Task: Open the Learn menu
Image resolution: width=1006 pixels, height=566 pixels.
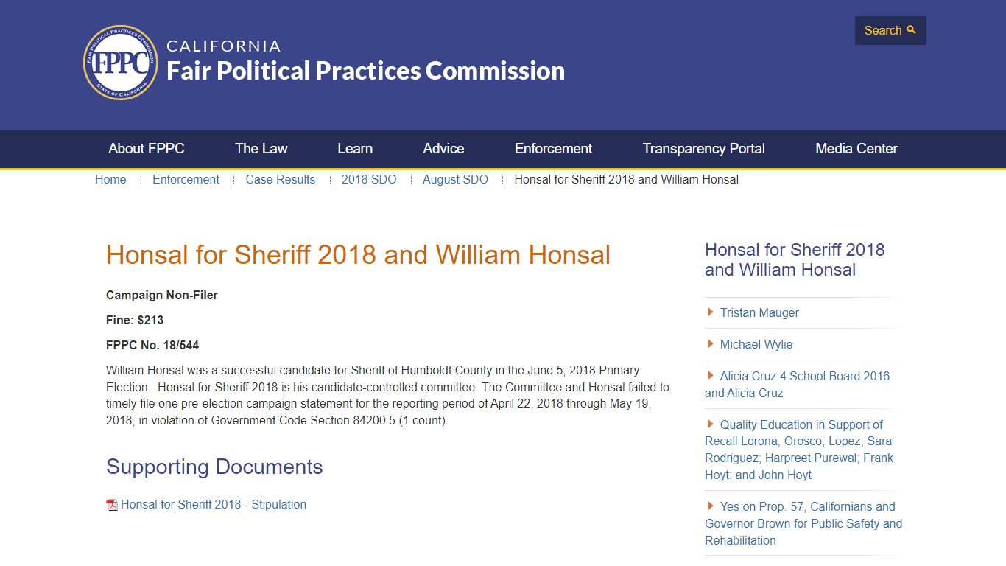Action: pyautogui.click(x=355, y=149)
